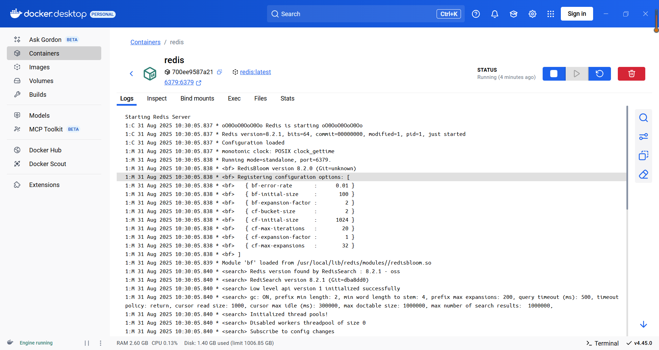The height and width of the screenshot is (350, 659).
Task: Minimize the Docker Desktop window
Action: pos(606,14)
